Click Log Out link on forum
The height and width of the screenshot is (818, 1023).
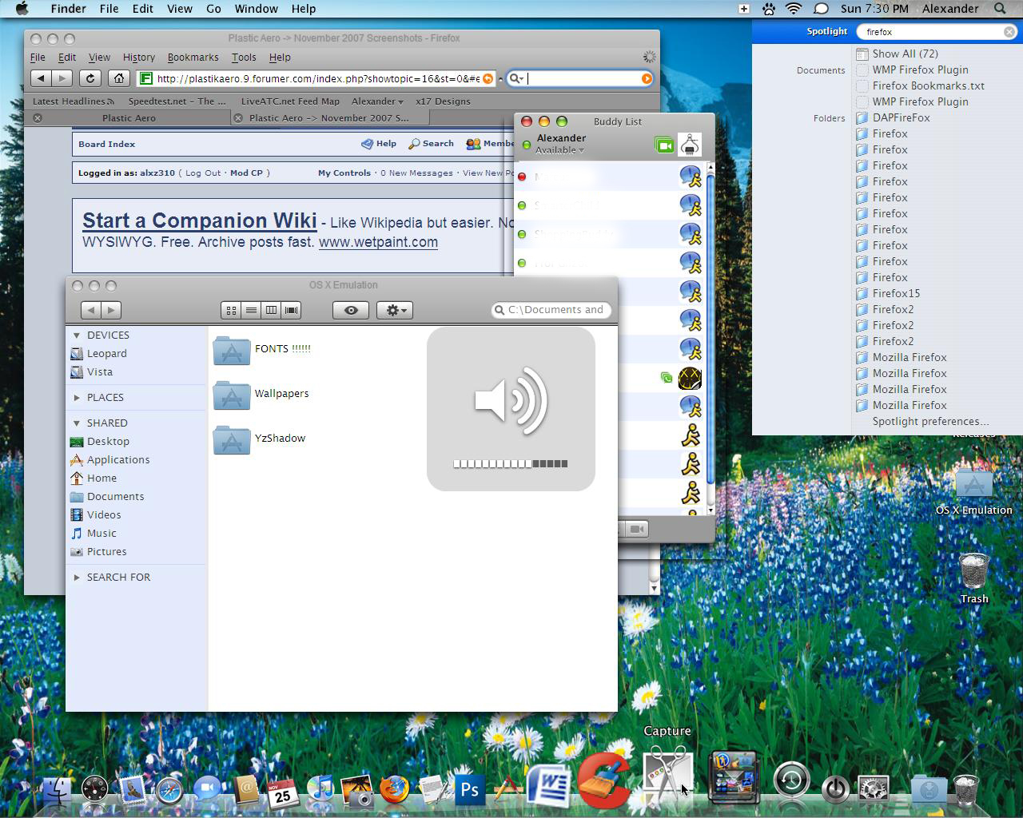pos(203,173)
